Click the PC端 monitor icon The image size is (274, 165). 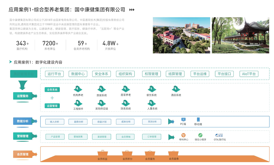click(x=183, y=120)
